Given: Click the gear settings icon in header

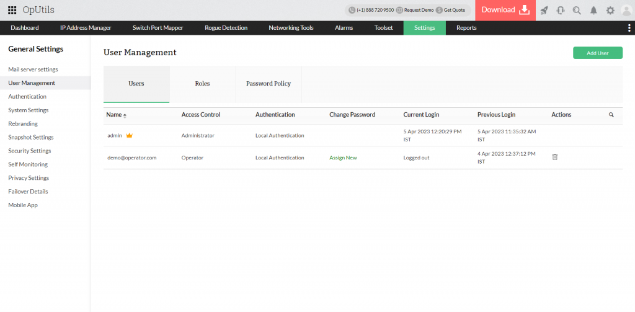Looking at the screenshot, I should coord(610,10).
